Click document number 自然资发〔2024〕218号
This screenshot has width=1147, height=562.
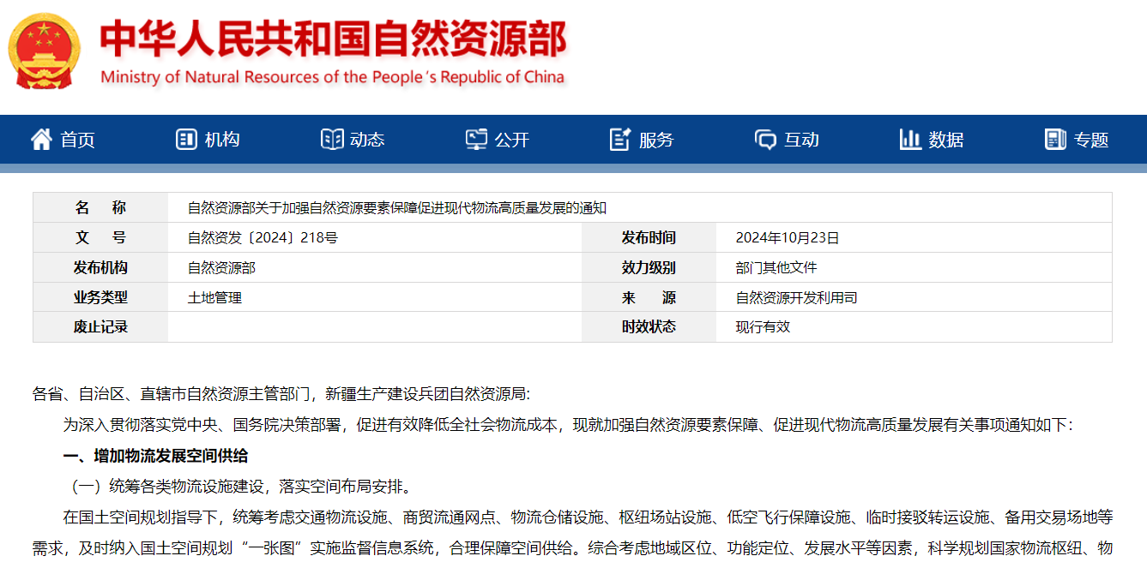(x=263, y=238)
